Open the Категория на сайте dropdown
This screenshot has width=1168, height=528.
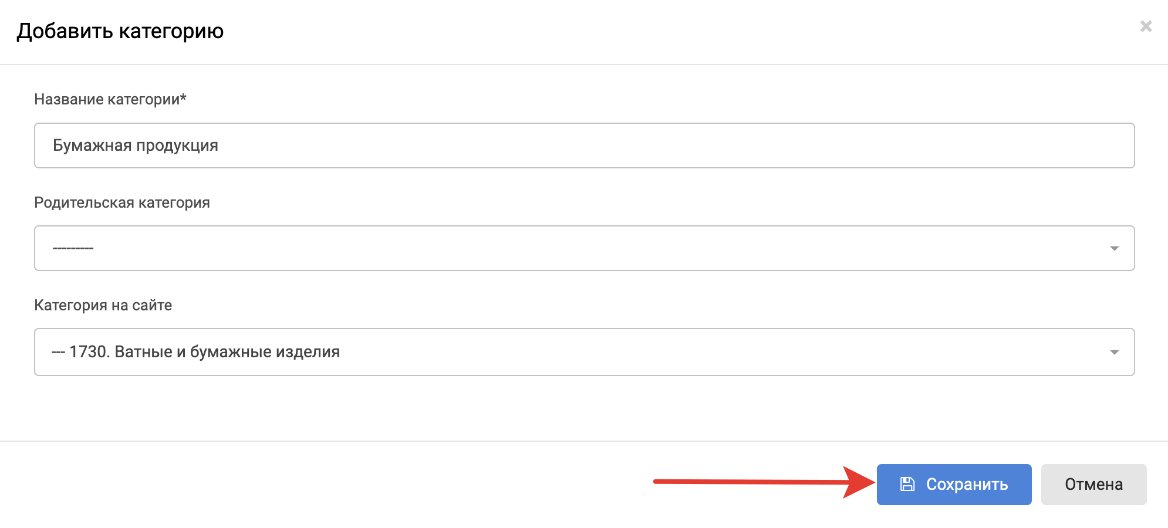pyautogui.click(x=584, y=352)
